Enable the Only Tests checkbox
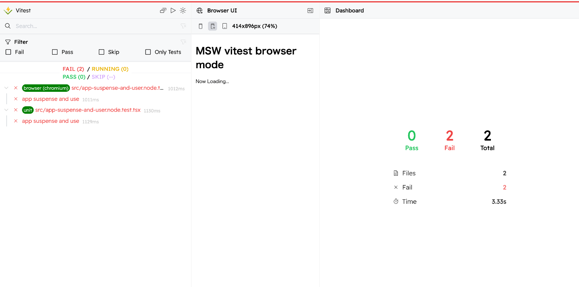Viewport: 579px width, 287px height. pyautogui.click(x=148, y=52)
